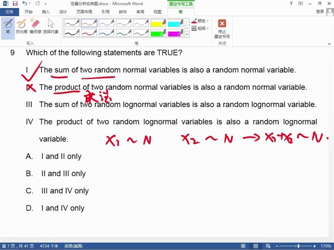Zoom out with the minus button

(277, 246)
